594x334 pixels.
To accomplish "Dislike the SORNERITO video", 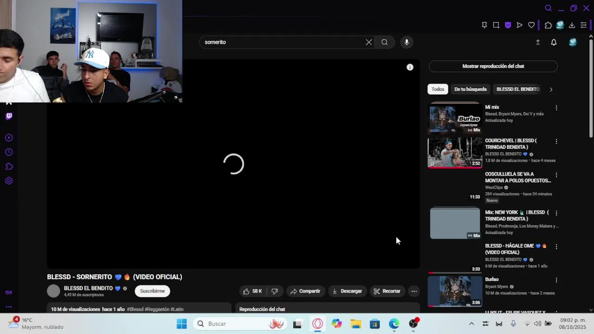I will coord(274,291).
